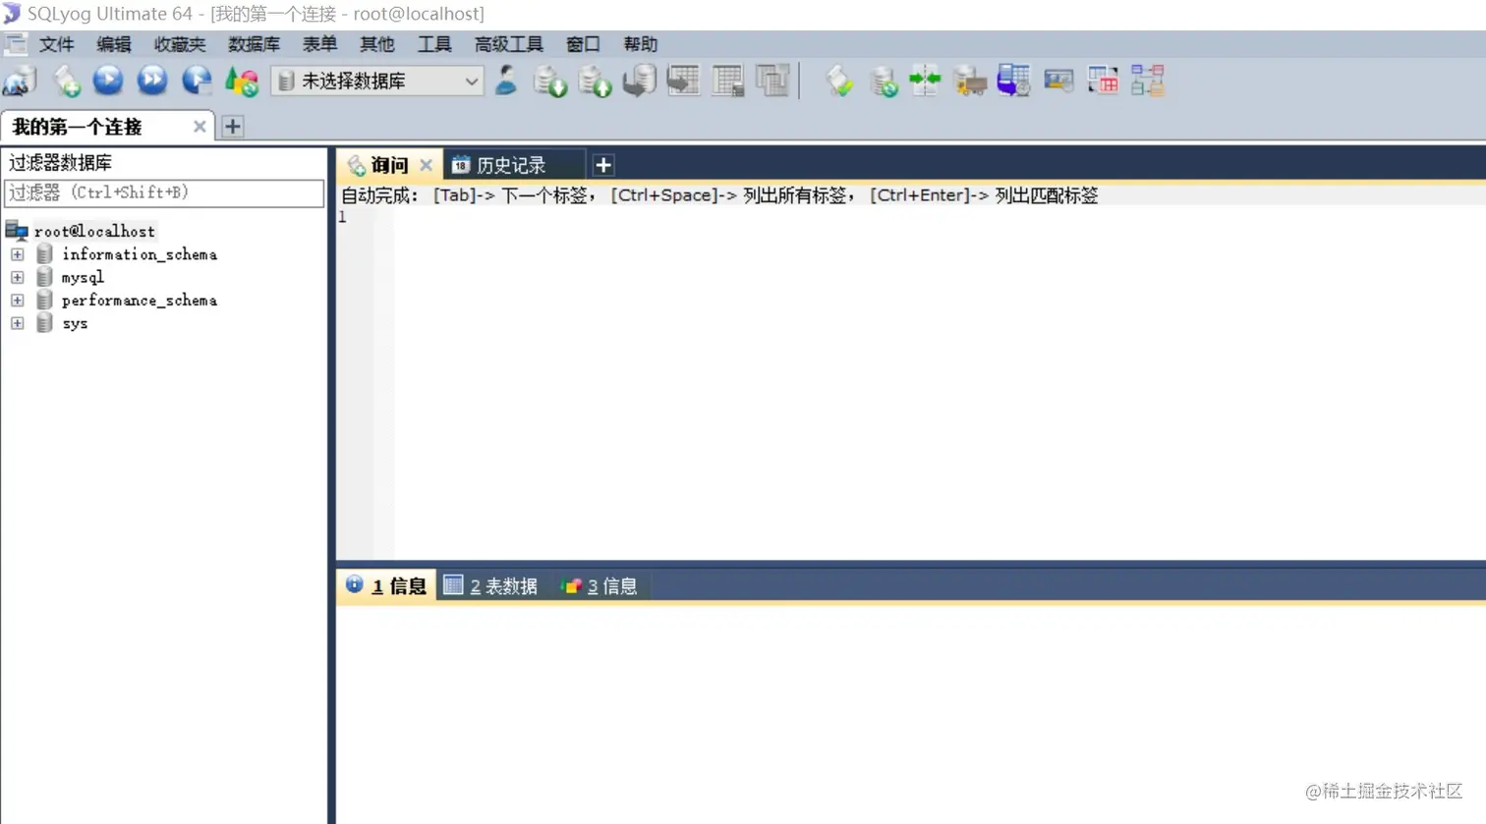Click database icon with green down arrow
Screen dimensions: 1486x824
pos(550,81)
